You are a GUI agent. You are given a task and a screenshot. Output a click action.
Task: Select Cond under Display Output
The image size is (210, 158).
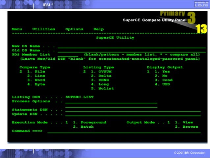pos(164,80)
